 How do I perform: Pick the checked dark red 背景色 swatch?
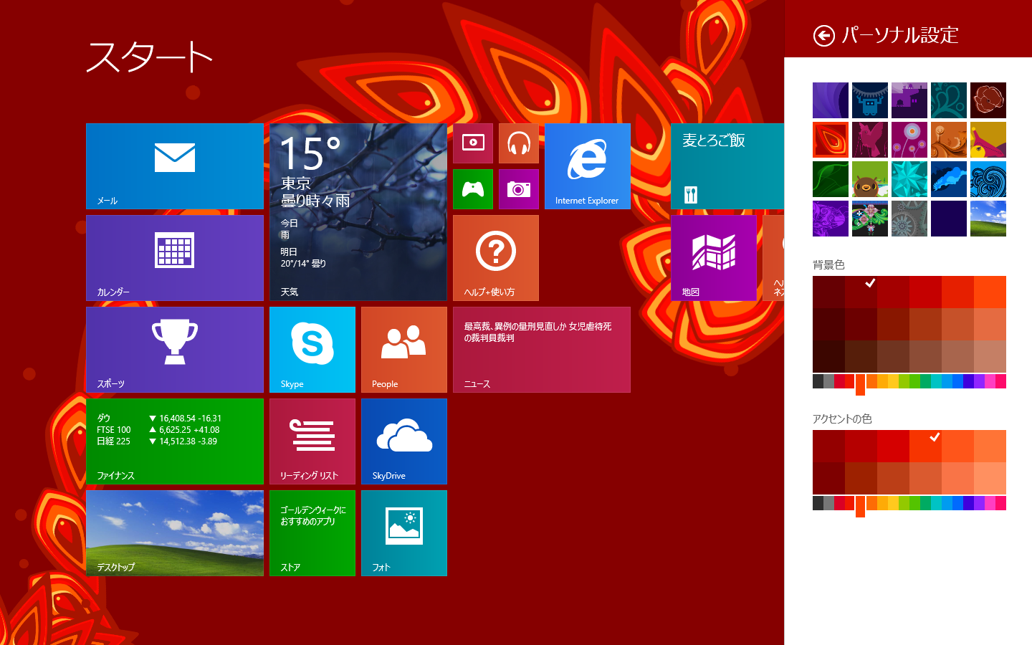point(861,292)
